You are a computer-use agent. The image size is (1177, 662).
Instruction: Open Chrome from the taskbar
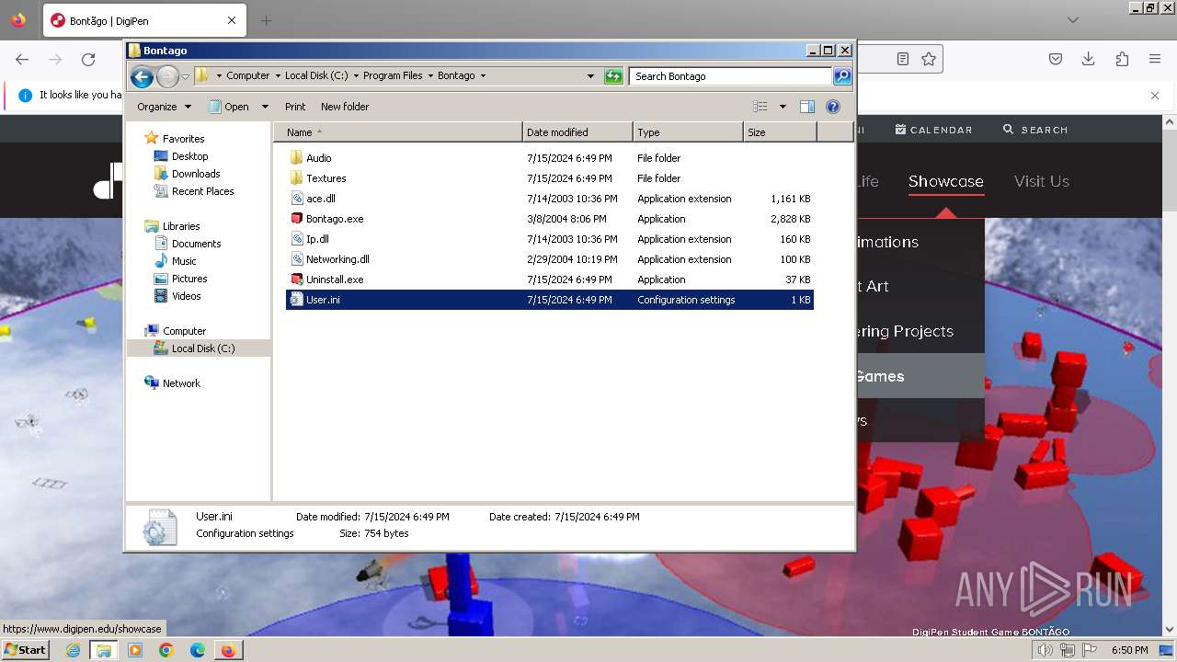166,650
